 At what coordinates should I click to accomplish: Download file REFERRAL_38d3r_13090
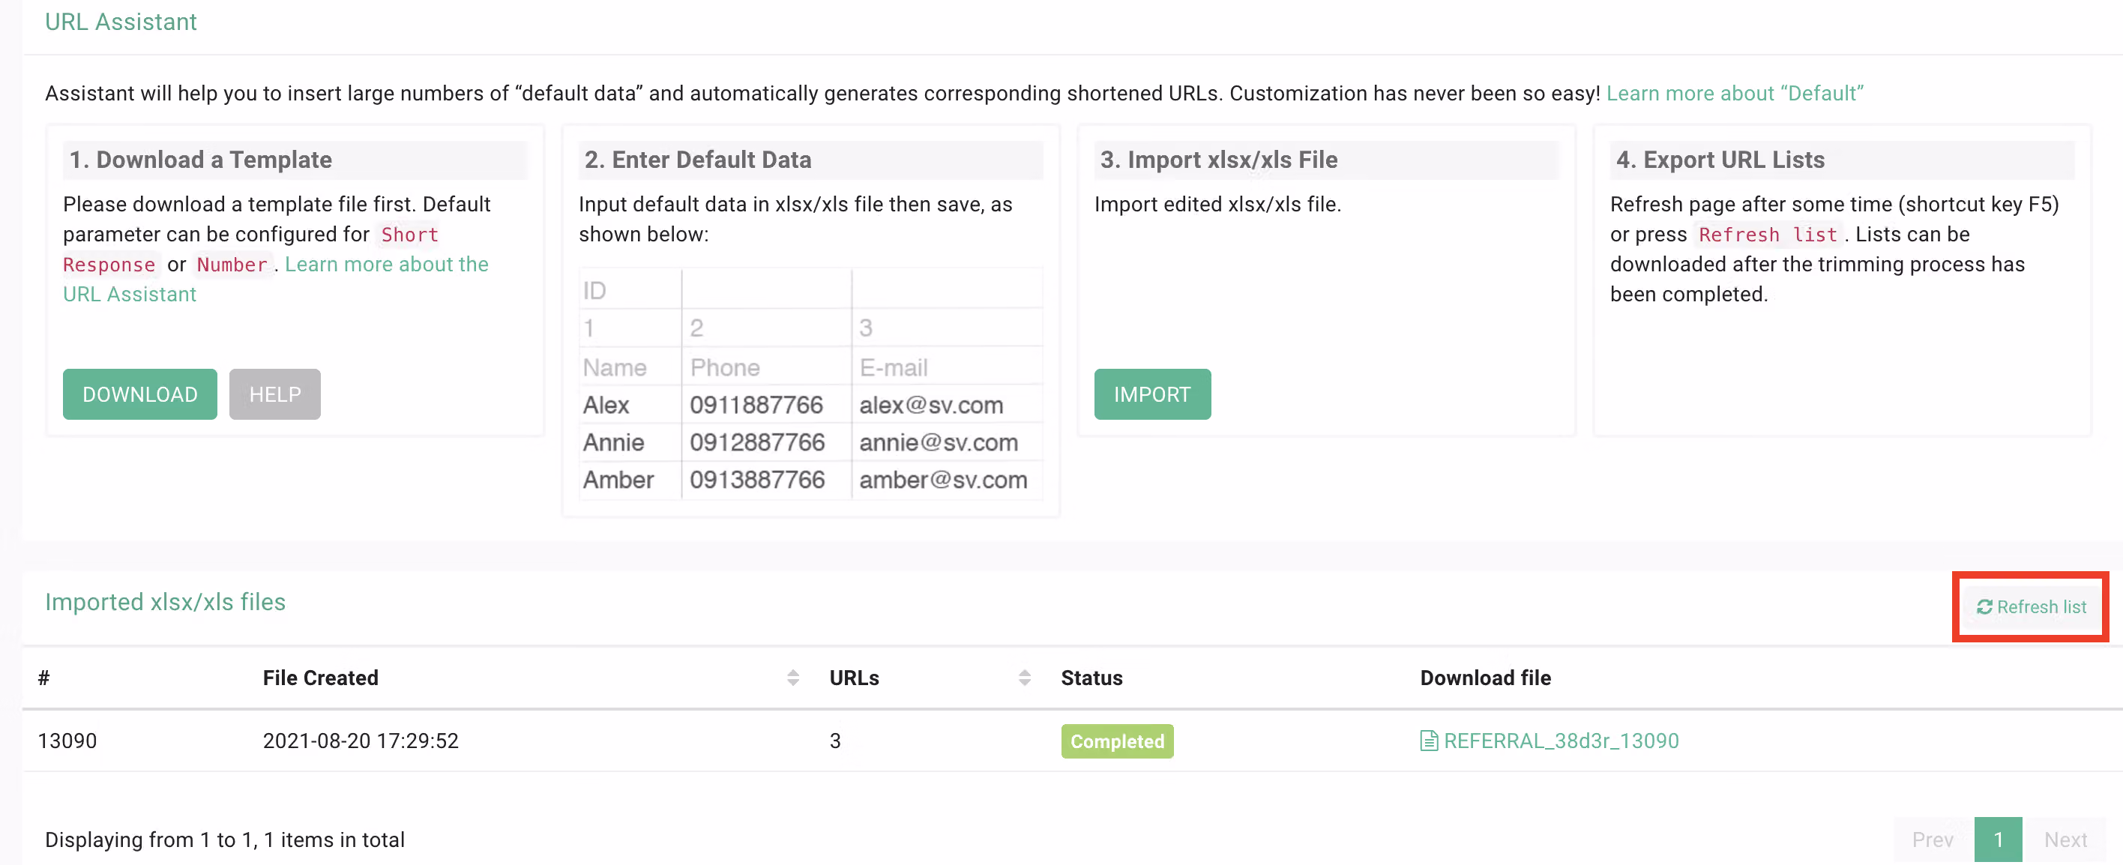click(1561, 741)
